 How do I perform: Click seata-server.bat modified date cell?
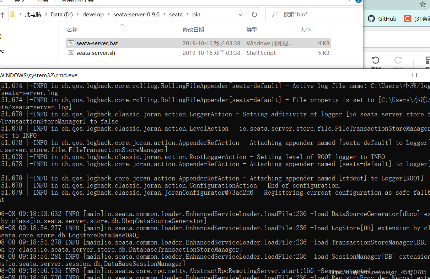pyautogui.click(x=211, y=43)
